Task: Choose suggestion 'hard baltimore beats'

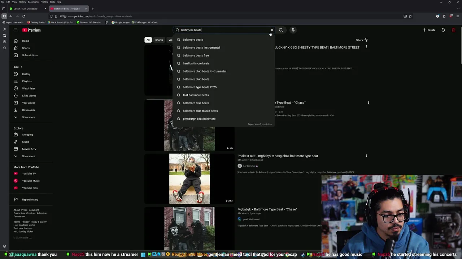Action: (224, 63)
